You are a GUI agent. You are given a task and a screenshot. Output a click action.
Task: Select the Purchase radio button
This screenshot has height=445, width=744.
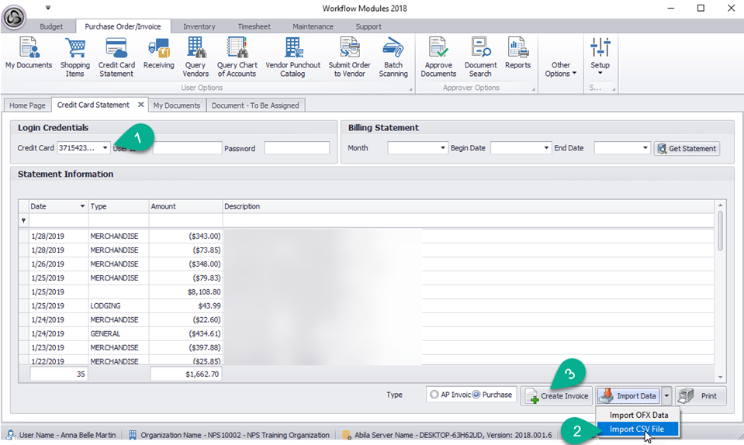point(477,395)
